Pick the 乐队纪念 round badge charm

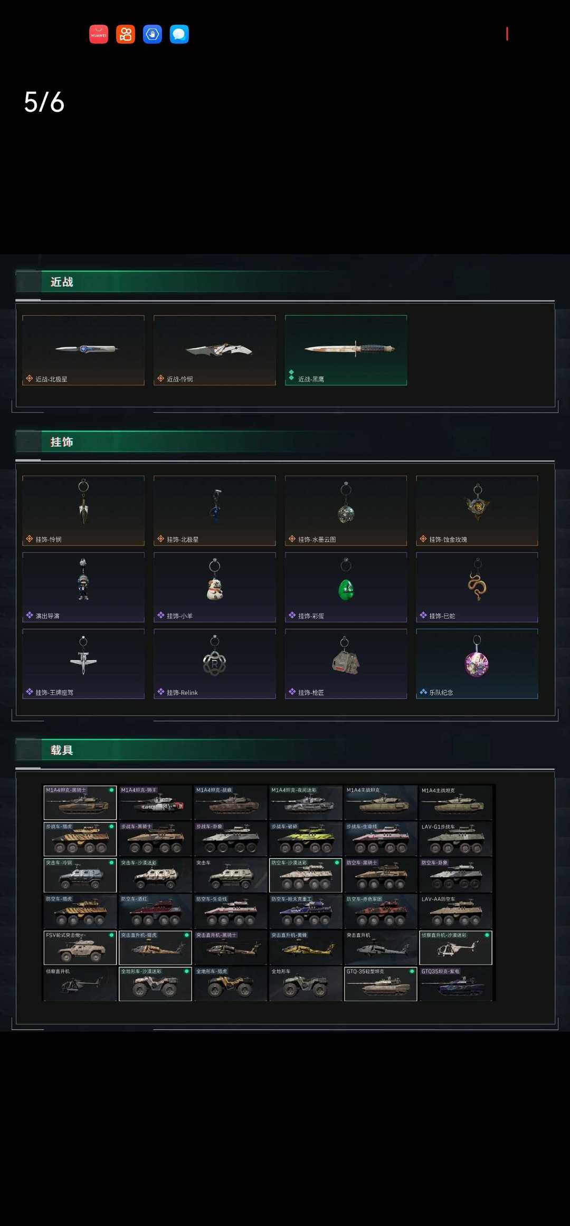tap(477, 664)
